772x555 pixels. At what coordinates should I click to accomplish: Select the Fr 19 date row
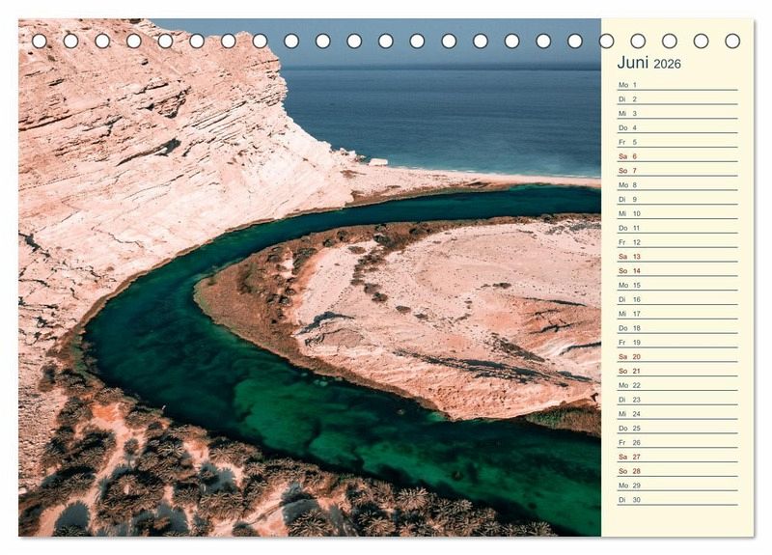(x=676, y=343)
